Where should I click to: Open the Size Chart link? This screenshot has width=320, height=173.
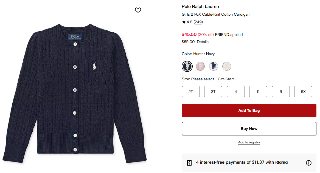226,79
